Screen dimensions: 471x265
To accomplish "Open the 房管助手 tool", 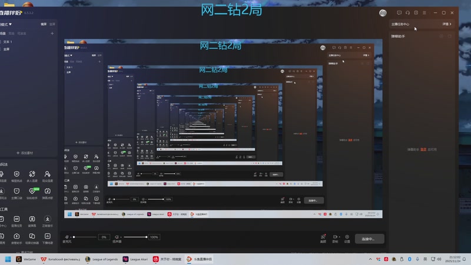I will click(16, 238).
